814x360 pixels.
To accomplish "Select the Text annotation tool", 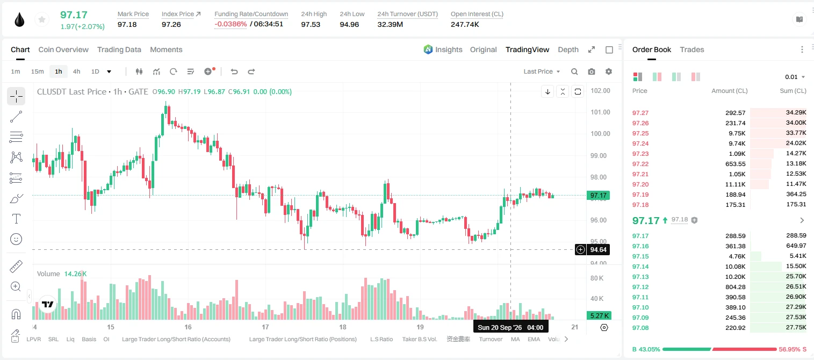I will [x=16, y=219].
